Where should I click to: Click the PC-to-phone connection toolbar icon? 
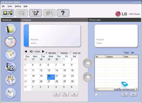[8, 13]
